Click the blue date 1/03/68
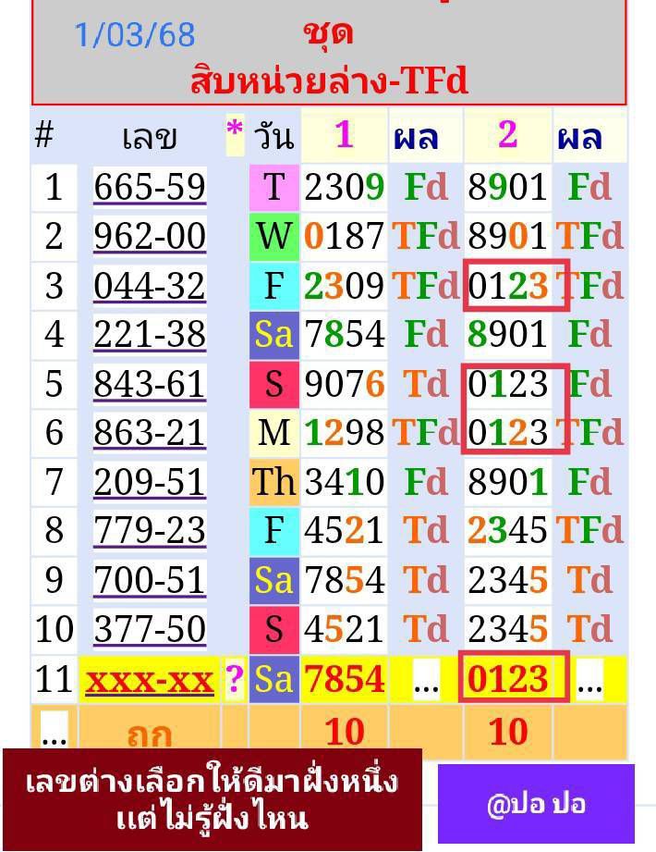Image resolution: width=656 pixels, height=852 pixels. (x=134, y=35)
